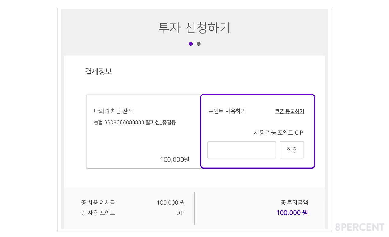Click the vertical divider in the summary
Viewport: 389px width, 237px height.
[194, 208]
